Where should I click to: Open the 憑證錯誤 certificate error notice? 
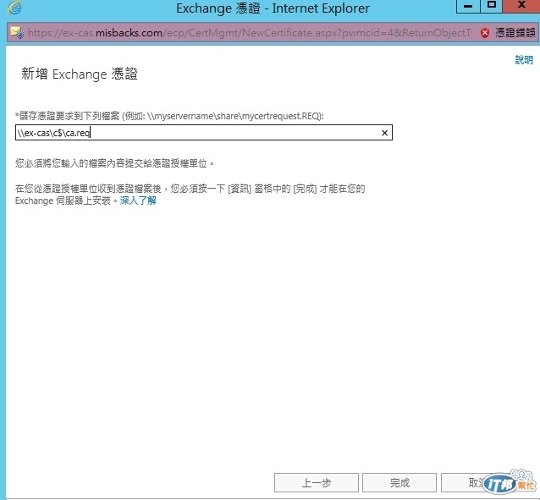(x=515, y=33)
